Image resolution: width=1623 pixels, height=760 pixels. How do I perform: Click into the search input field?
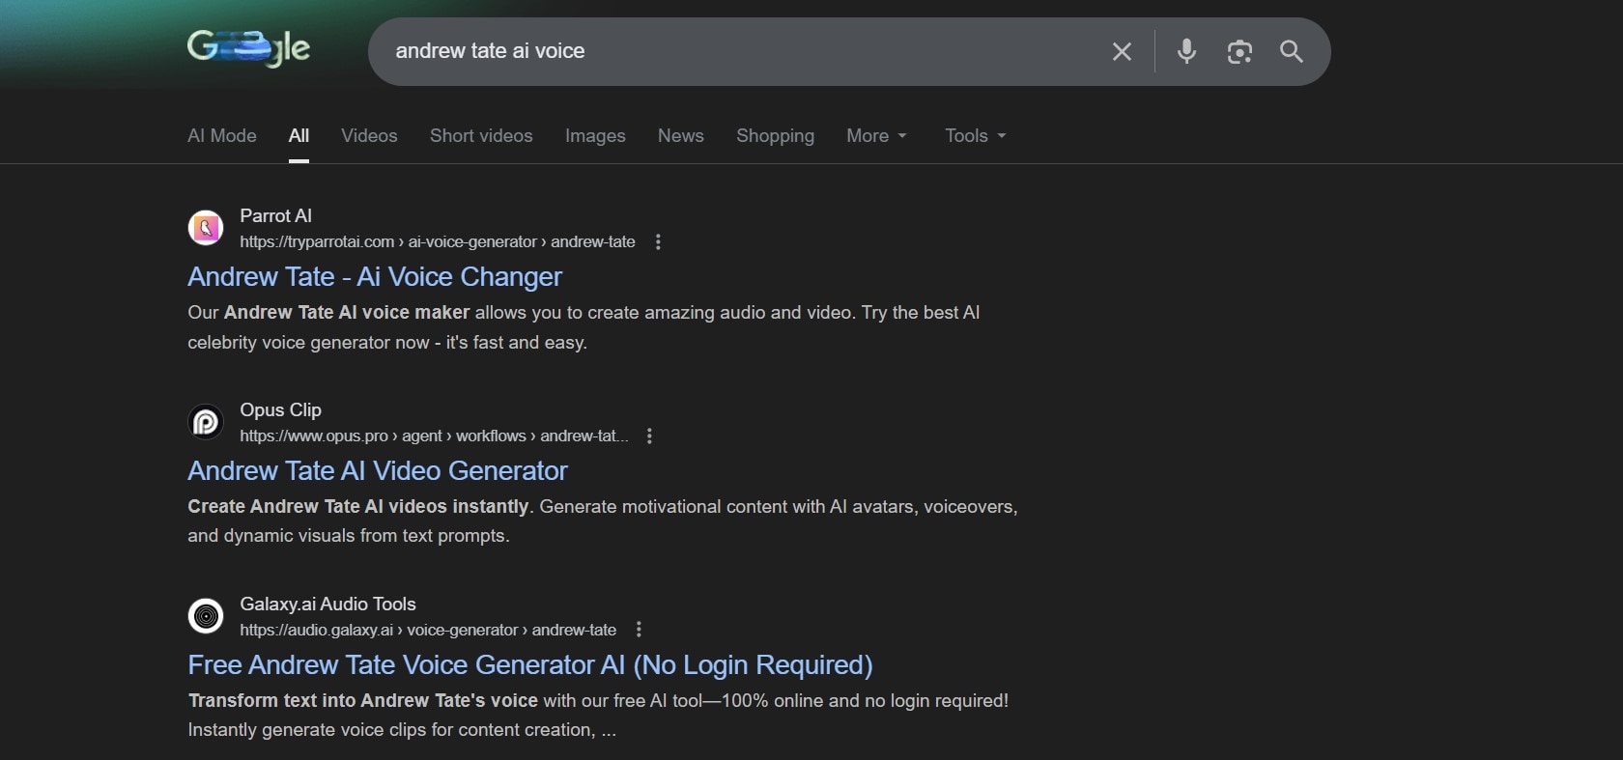pyautogui.click(x=734, y=51)
